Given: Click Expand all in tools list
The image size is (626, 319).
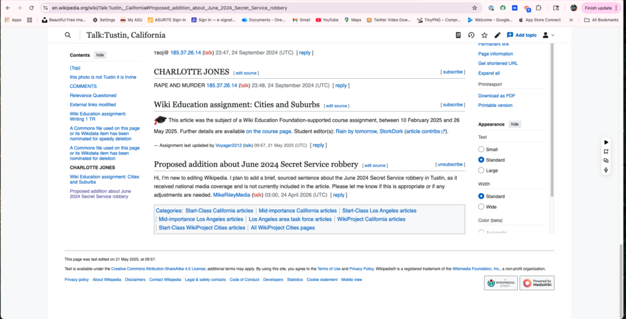Looking at the screenshot, I should pyautogui.click(x=488, y=73).
